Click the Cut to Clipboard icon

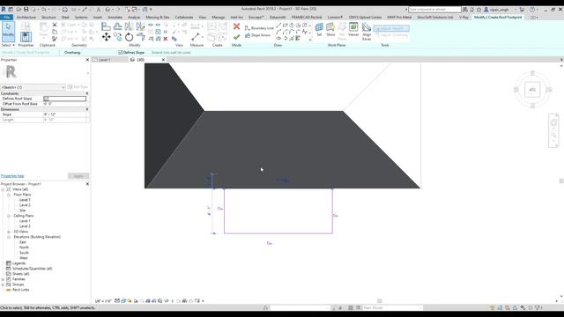tap(55, 25)
